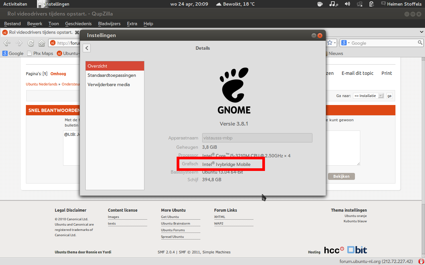
Task: Open the Instellingen application menu in top bar
Action: (53, 4)
